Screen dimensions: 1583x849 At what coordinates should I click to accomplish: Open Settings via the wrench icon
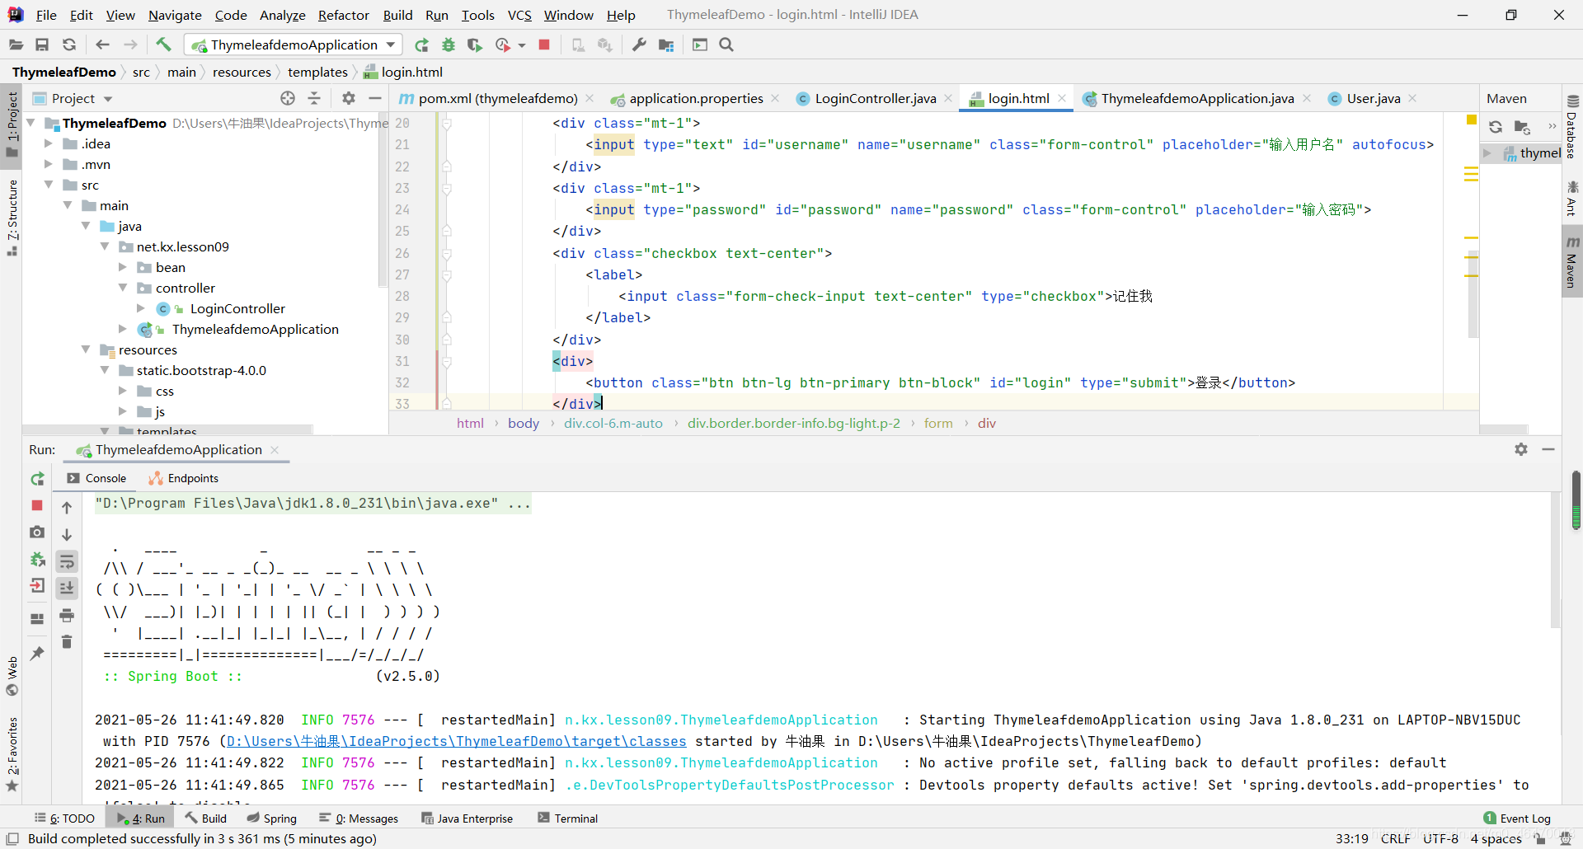click(x=639, y=45)
